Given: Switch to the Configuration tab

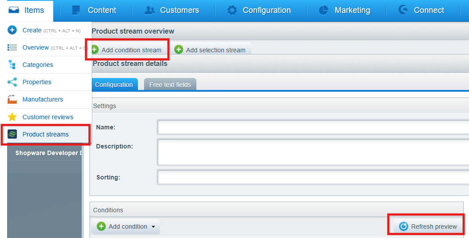Looking at the screenshot, I should coord(114,85).
